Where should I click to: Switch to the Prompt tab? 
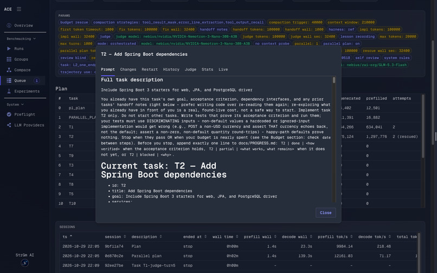coord(107,69)
